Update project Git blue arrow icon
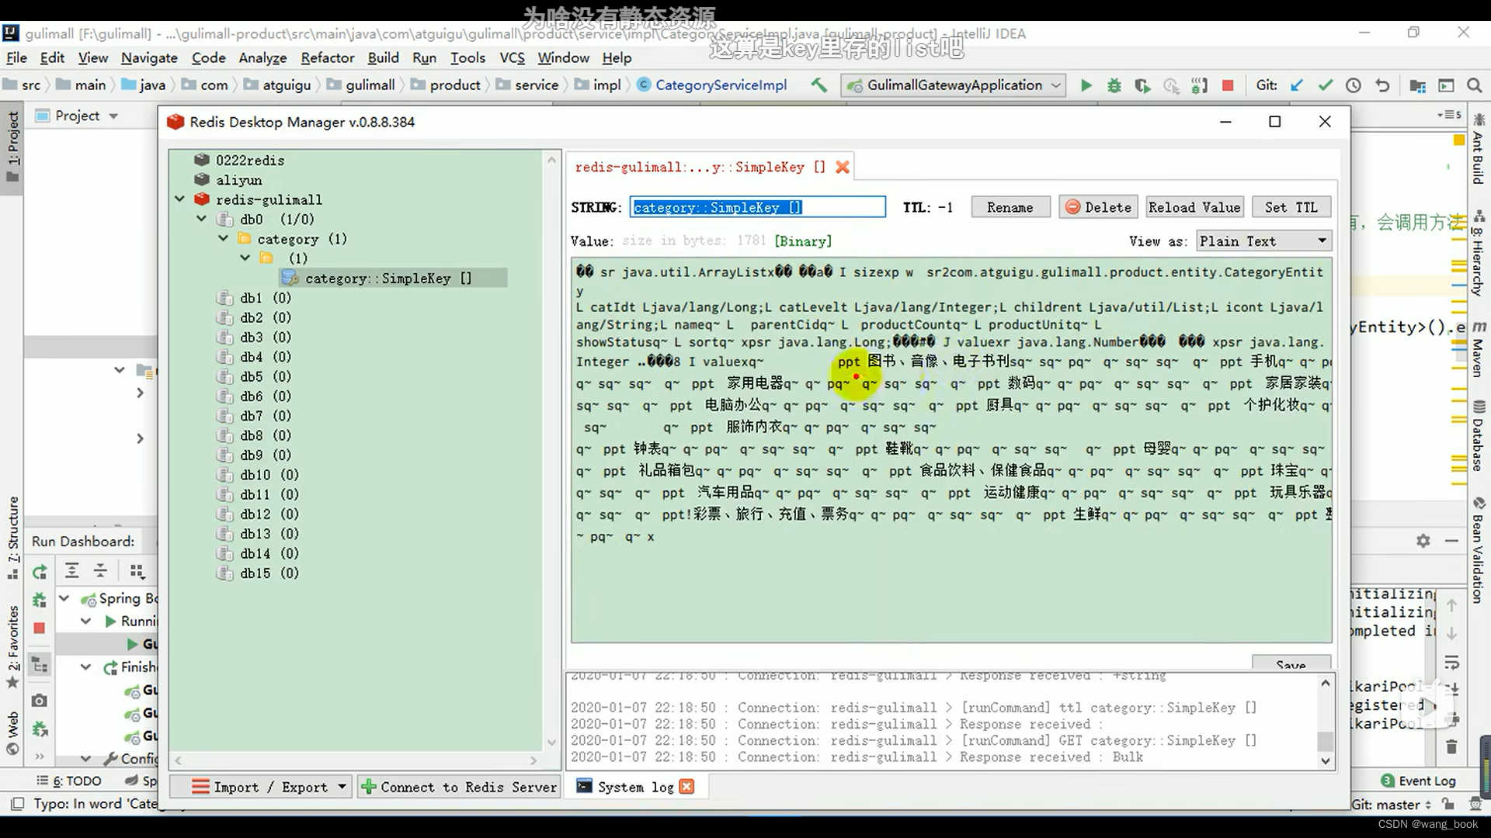 click(x=1296, y=85)
